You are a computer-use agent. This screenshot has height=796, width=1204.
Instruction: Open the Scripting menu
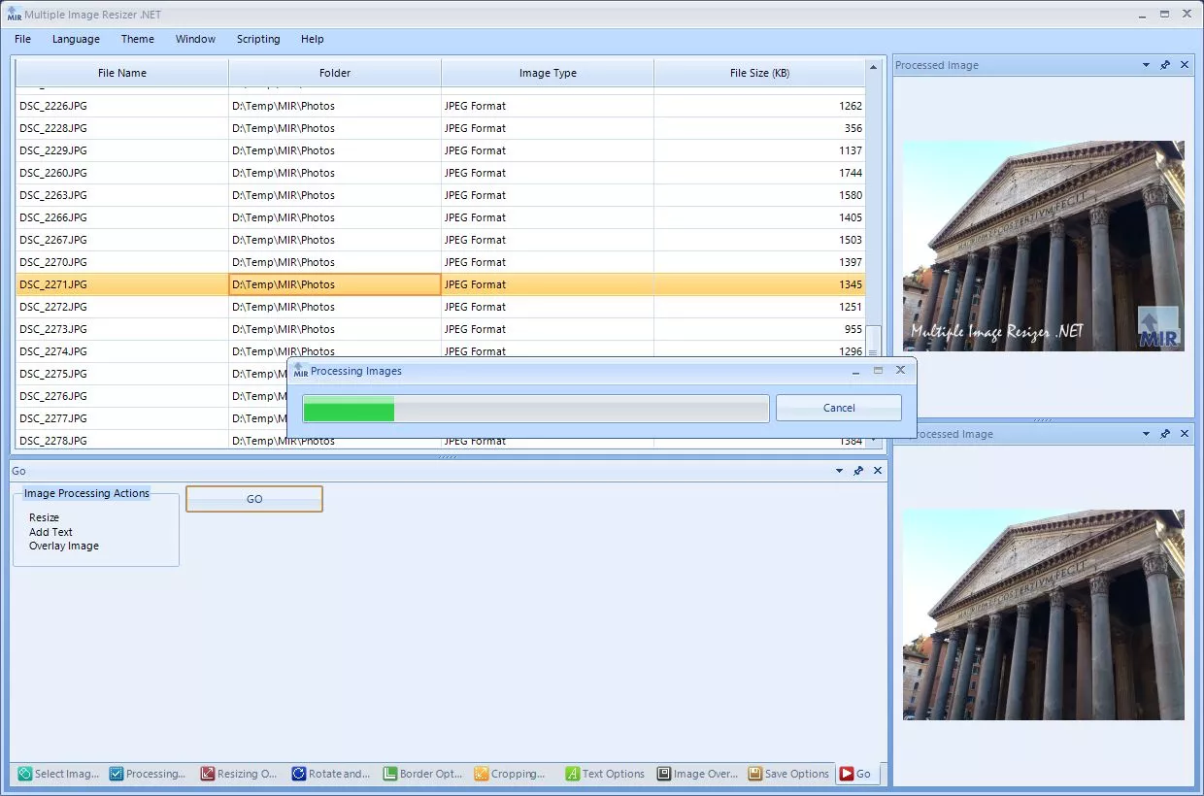tap(258, 39)
